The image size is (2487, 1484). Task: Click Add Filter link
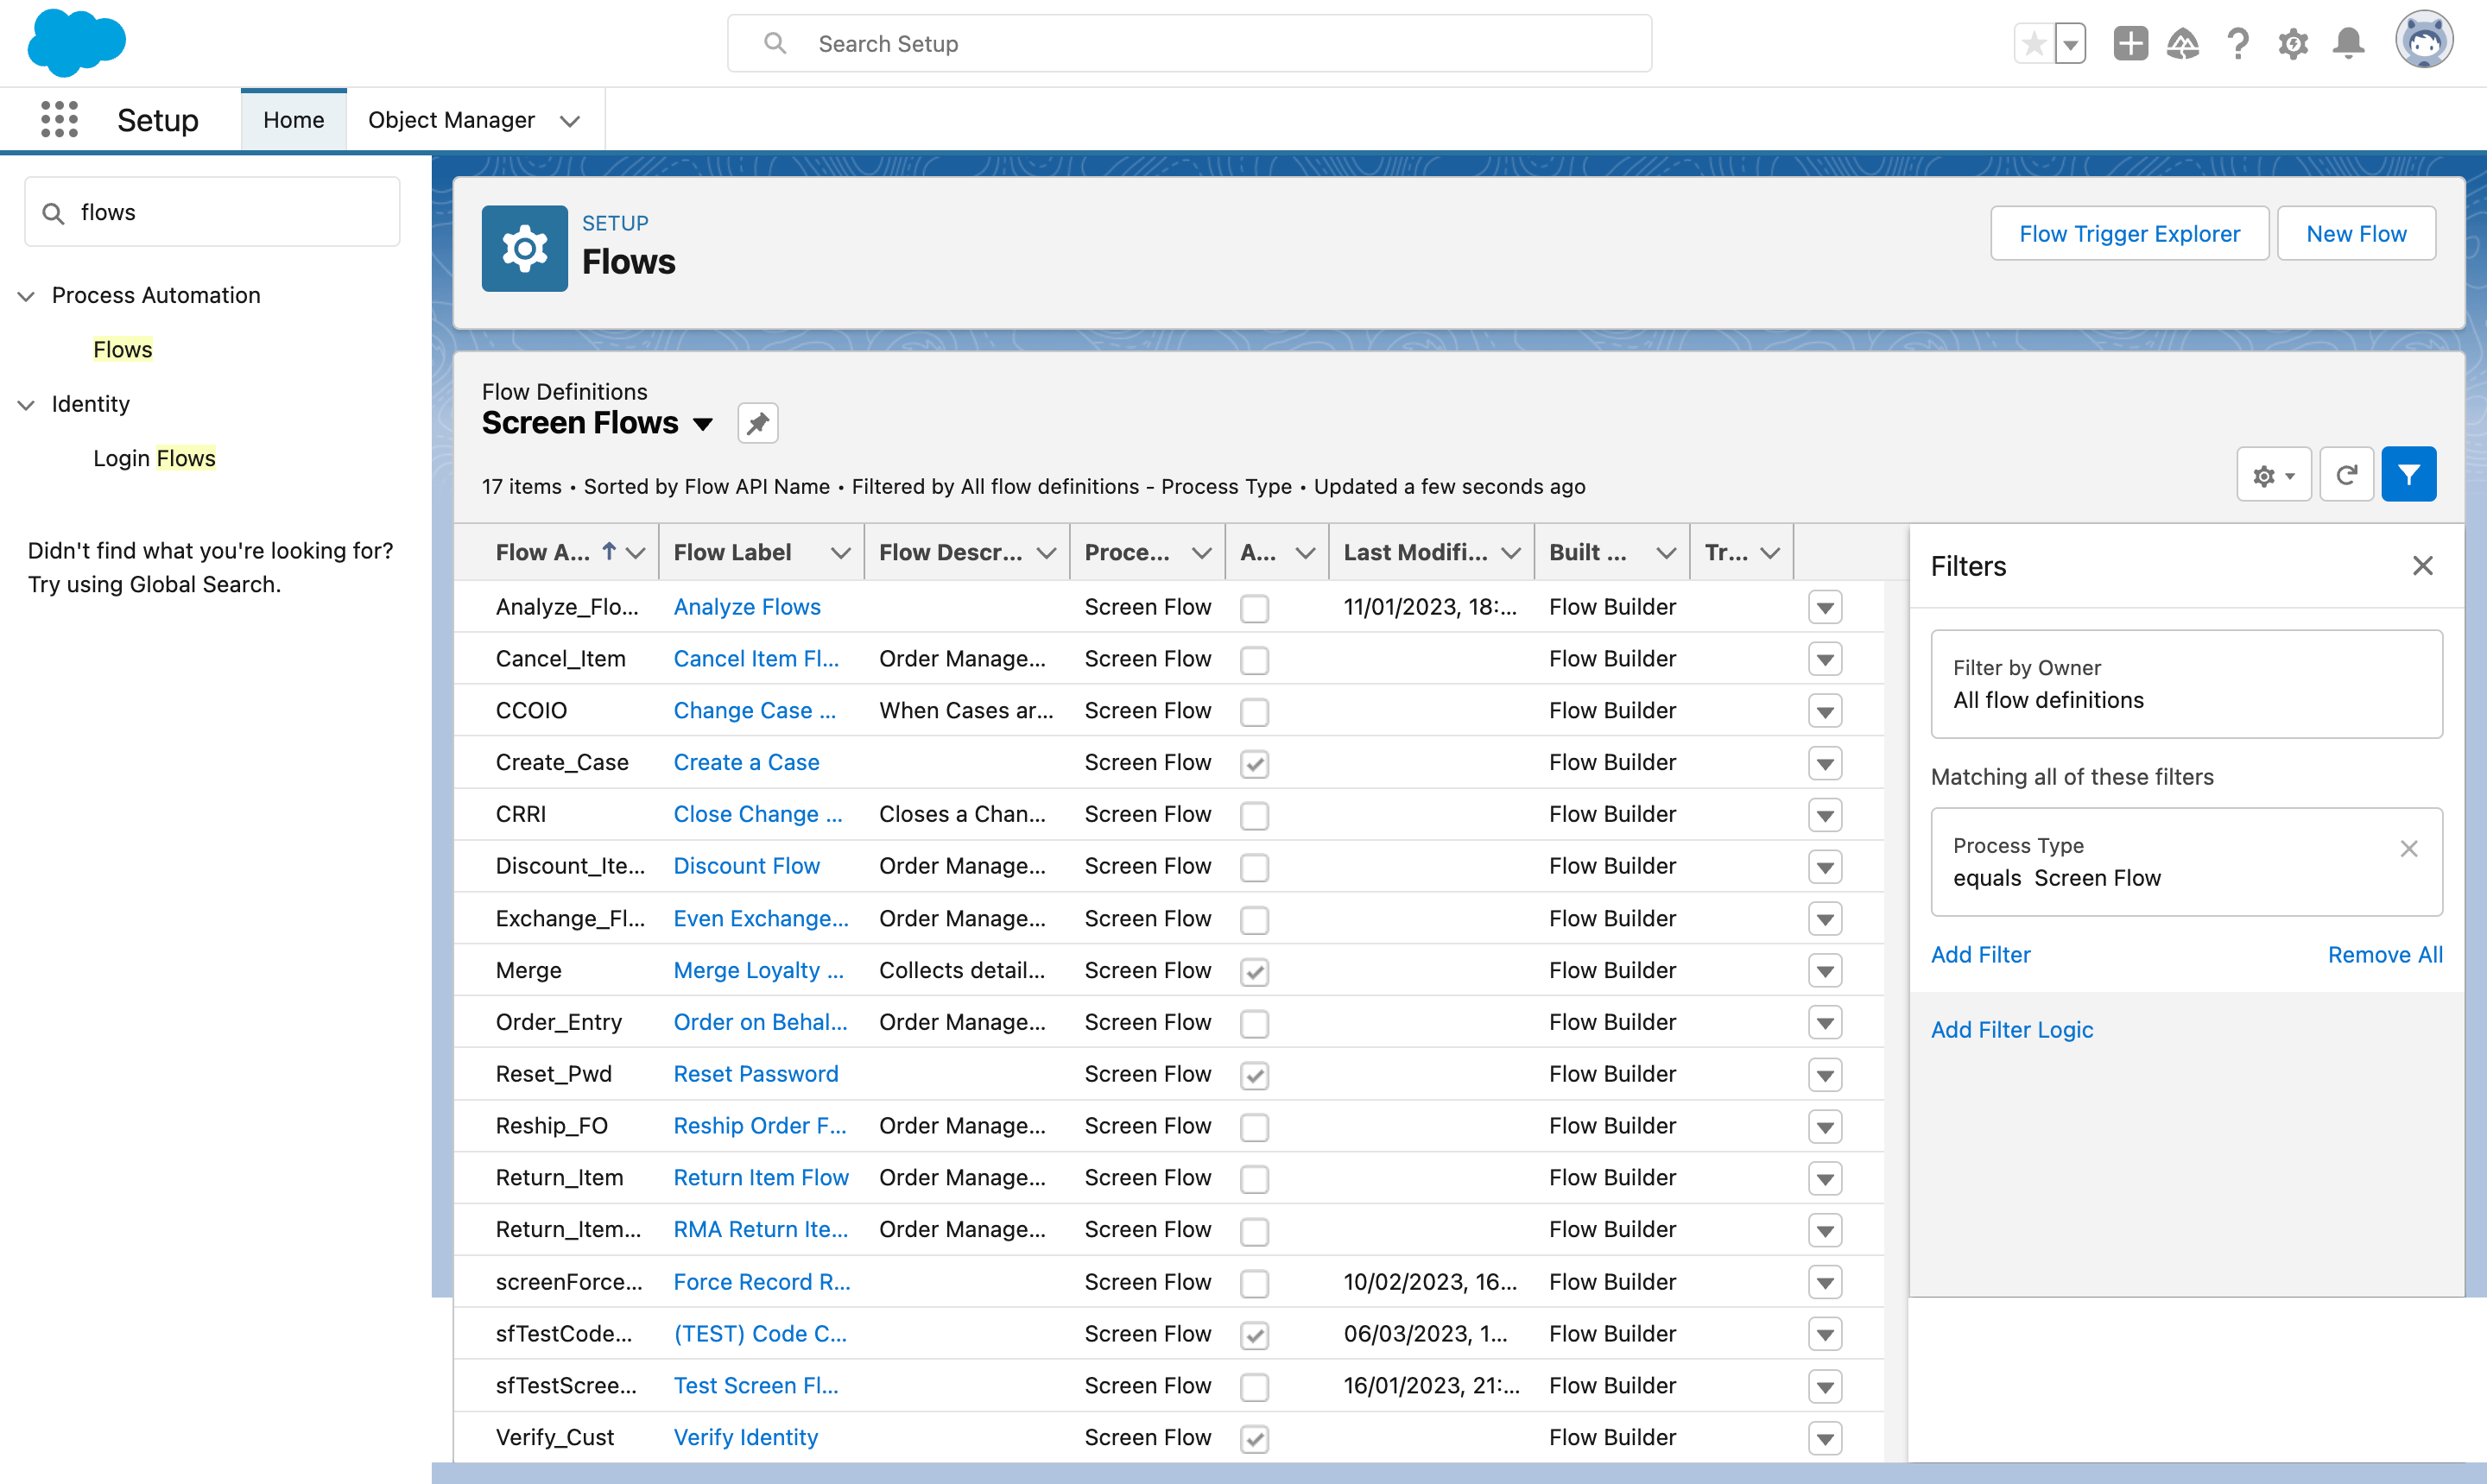coord(1980,955)
